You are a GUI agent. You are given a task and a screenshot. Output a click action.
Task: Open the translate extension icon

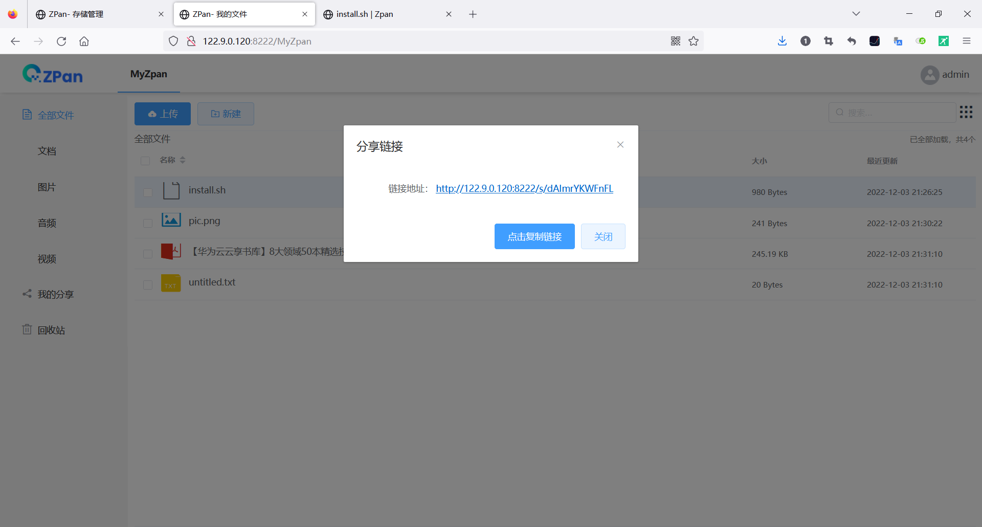(898, 41)
